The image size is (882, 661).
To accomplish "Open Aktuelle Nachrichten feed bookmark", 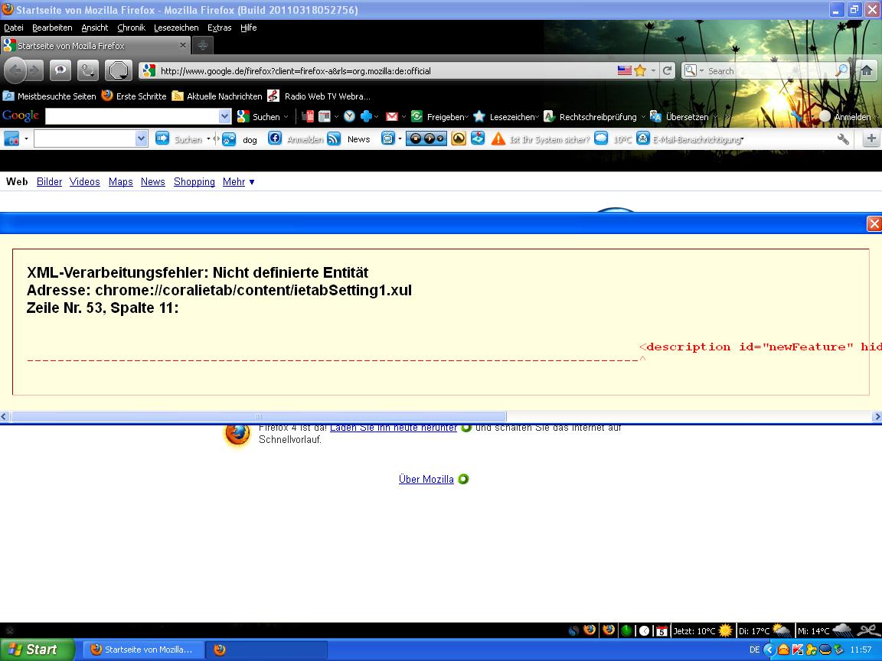I will pyautogui.click(x=217, y=96).
